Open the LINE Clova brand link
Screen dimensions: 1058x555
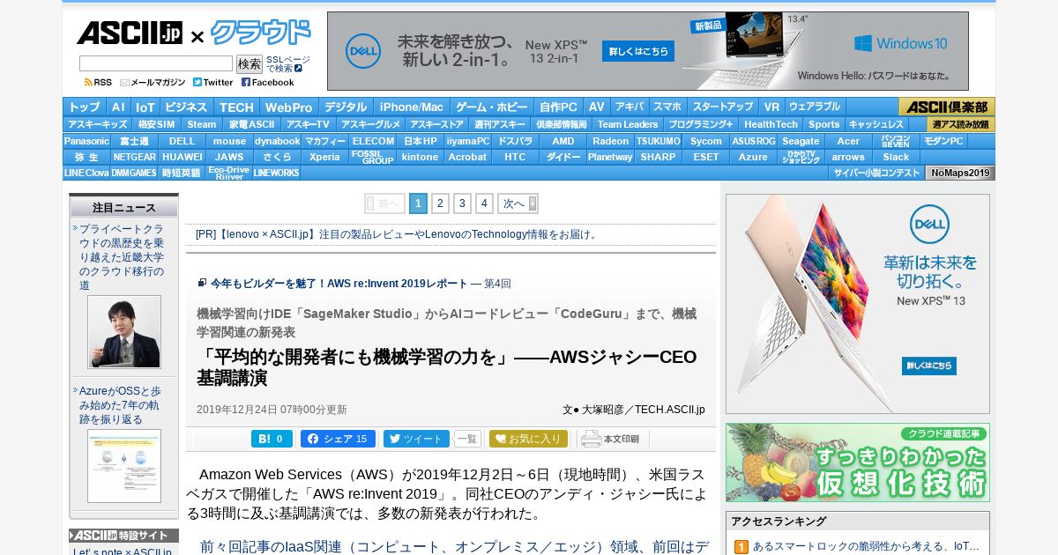(x=86, y=173)
